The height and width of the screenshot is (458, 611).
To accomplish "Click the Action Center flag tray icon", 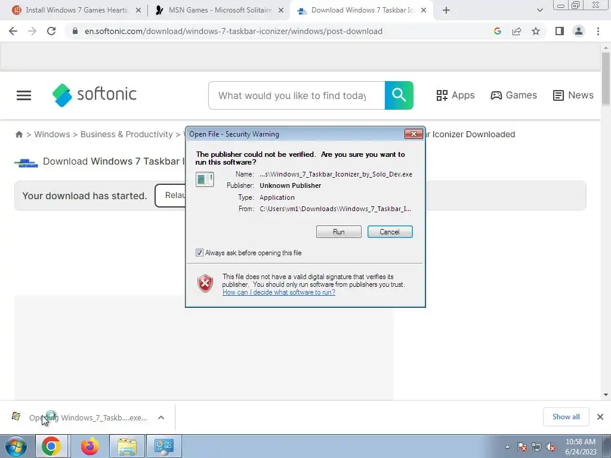I will tap(522, 447).
